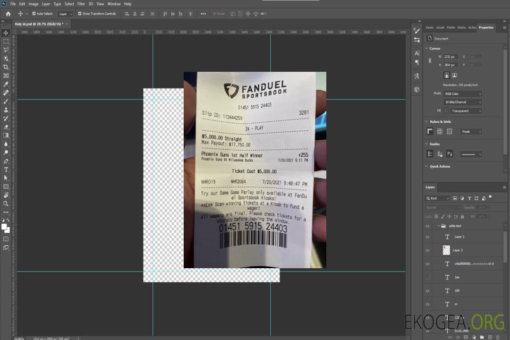Viewport: 510px width, 340px height.
Task: Switch to the Properties tab
Action: 486,28
